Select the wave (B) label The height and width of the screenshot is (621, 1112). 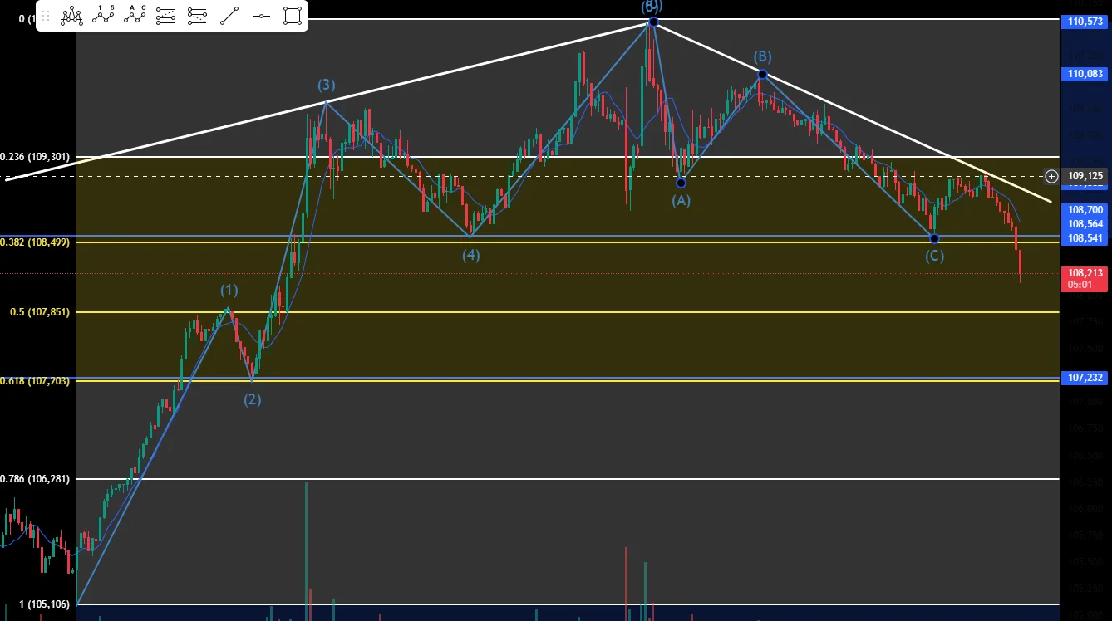click(762, 56)
